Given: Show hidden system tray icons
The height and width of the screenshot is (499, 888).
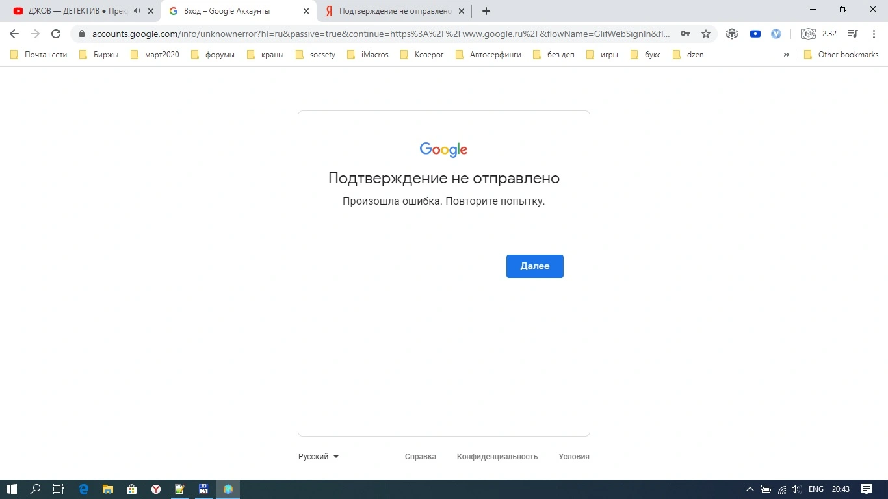Looking at the screenshot, I should pos(750,489).
